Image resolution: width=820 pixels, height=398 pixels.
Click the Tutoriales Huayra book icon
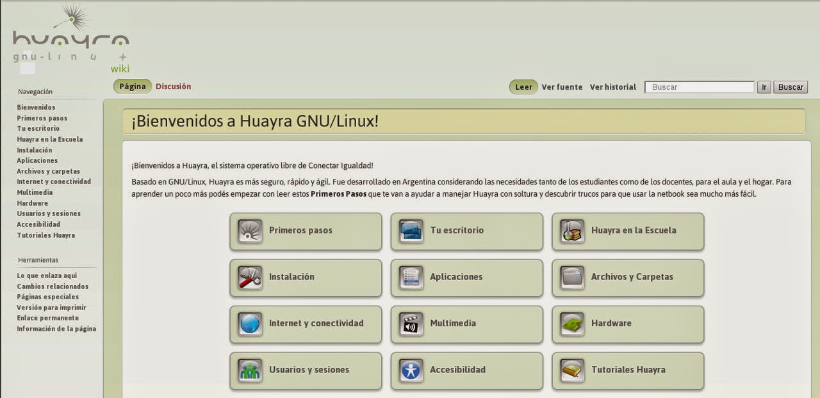tap(571, 370)
